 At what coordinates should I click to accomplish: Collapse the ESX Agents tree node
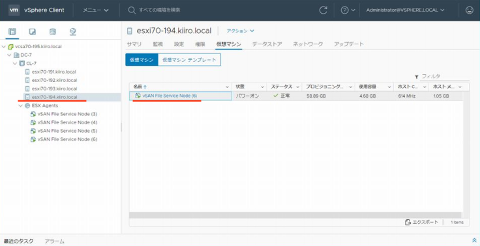(20, 105)
